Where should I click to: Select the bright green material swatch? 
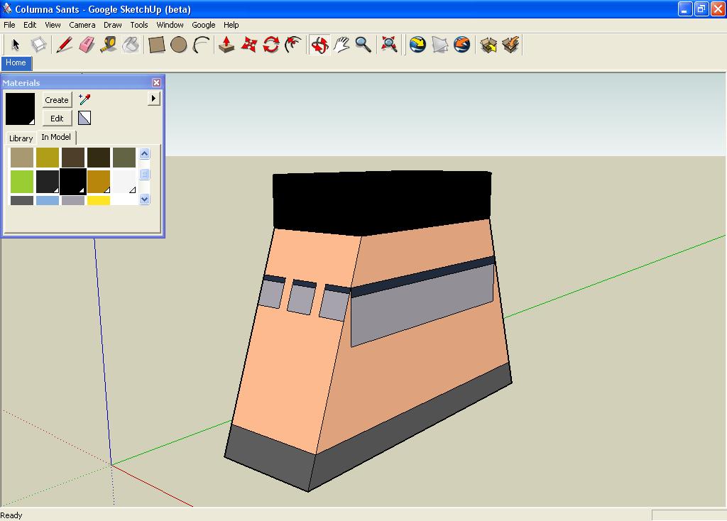[22, 181]
